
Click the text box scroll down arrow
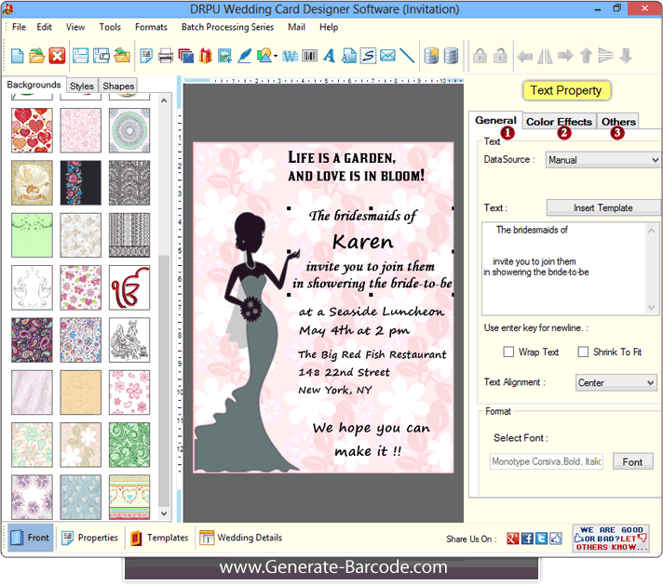coord(652,308)
